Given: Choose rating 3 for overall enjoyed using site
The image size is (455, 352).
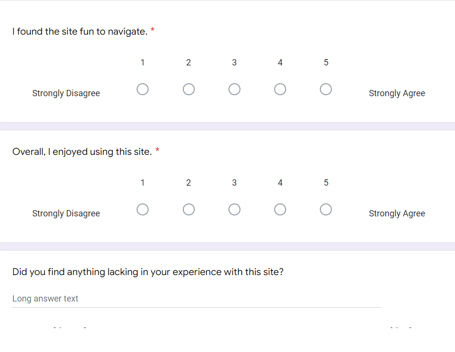Looking at the screenshot, I should [234, 210].
